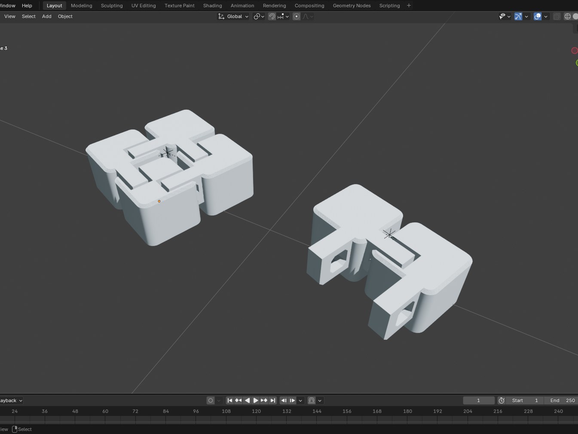Click the green Y axis gizmo handle
Image resolution: width=578 pixels, height=434 pixels.
pos(577,63)
